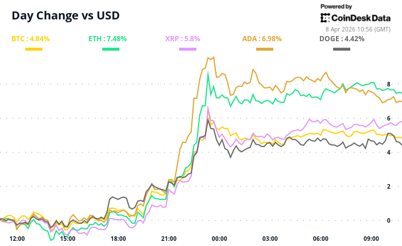
Task: Select the green ETH color swatch
Action: tap(111, 49)
